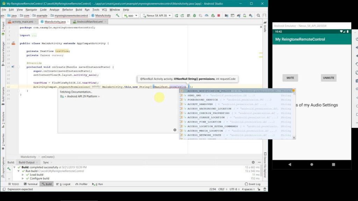358x201 pixels.
Task: Collapse the Build completed successfully node
Action: 14,167
